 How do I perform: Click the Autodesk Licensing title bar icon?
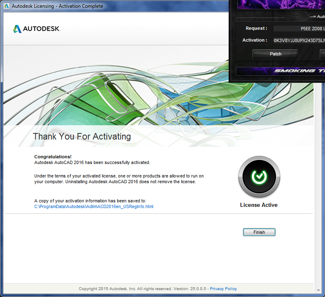click(7, 6)
